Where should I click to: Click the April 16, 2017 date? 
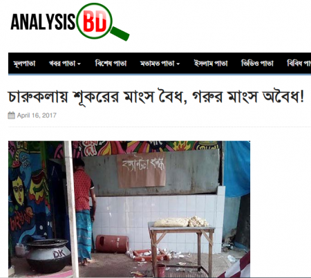[x=37, y=115]
